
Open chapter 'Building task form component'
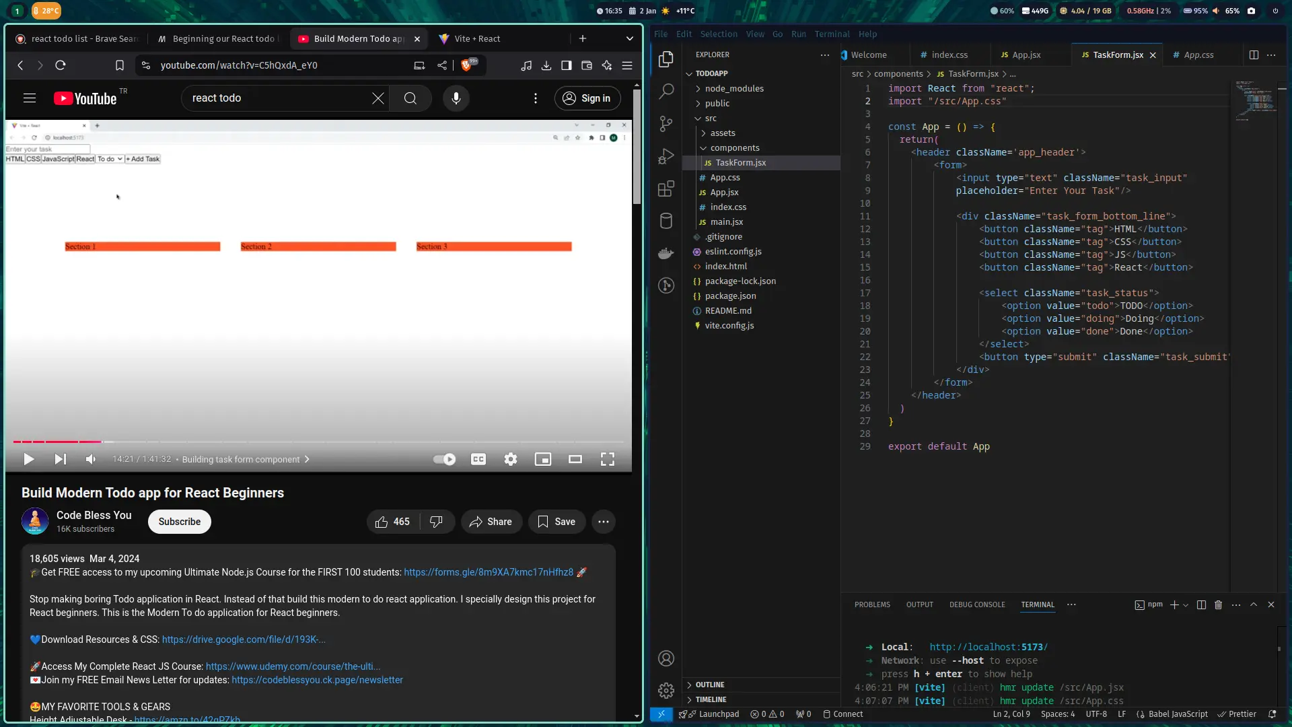pyautogui.click(x=246, y=459)
